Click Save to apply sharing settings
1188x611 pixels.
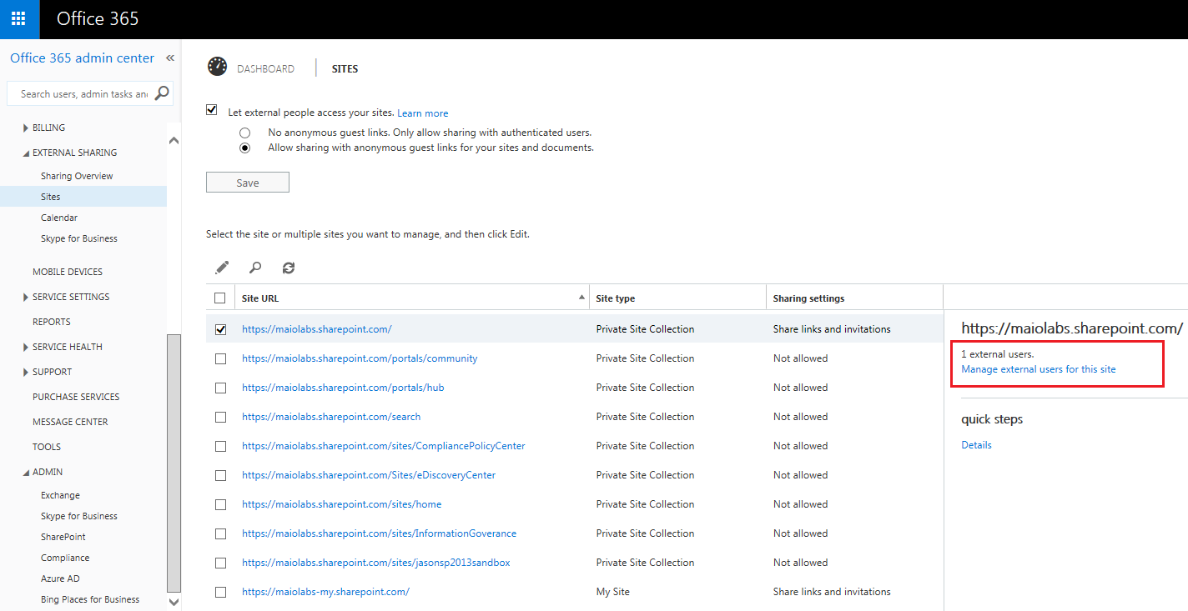[x=247, y=182]
